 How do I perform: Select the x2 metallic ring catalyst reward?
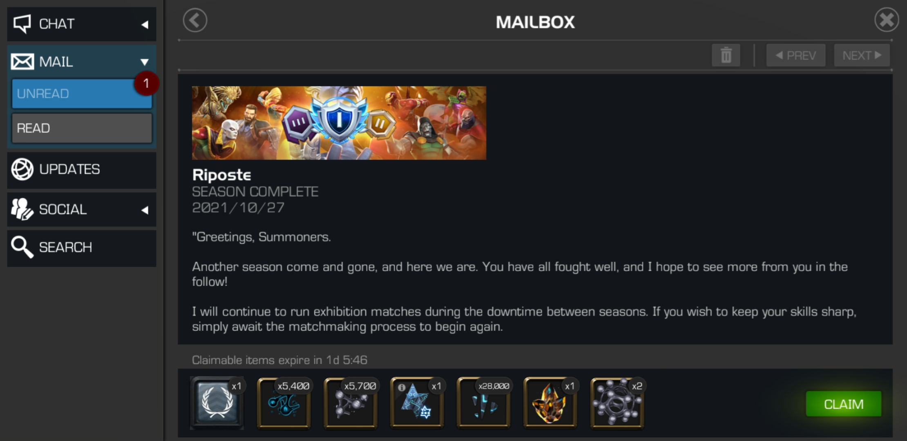tap(617, 403)
